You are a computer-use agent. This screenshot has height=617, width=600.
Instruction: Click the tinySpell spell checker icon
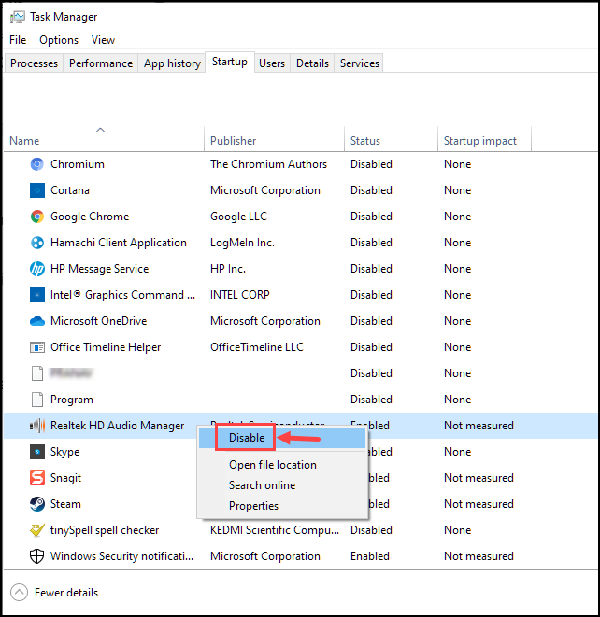[x=37, y=530]
